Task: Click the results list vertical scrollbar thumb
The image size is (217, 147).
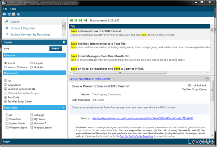Action: [212, 30]
